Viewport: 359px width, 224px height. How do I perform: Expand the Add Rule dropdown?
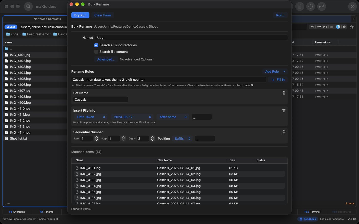pos(275,71)
